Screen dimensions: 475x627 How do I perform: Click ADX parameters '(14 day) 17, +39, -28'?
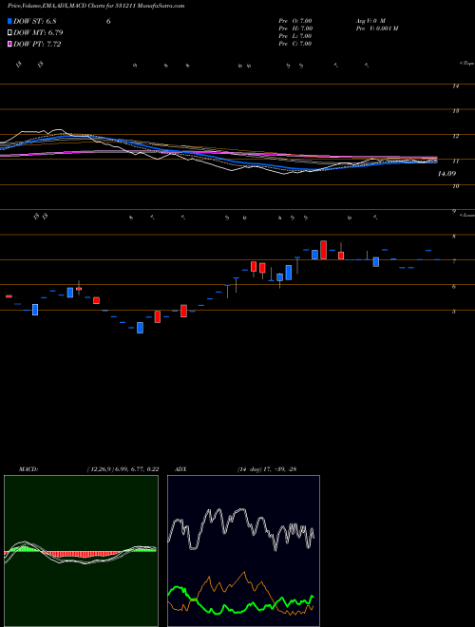(267, 469)
